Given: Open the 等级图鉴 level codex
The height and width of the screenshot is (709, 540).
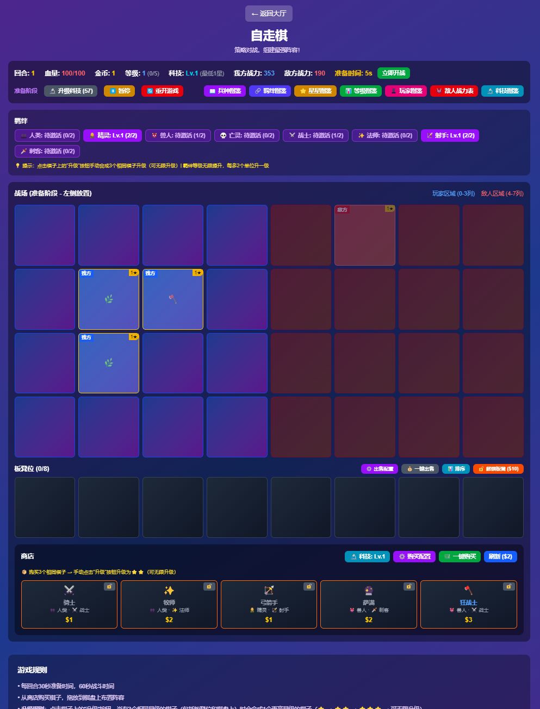Looking at the screenshot, I should tap(361, 91).
